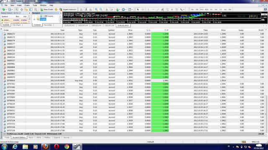Screen dimensions: 268x150
Task: Set timeframe to M30
Action: click(206, 10)
